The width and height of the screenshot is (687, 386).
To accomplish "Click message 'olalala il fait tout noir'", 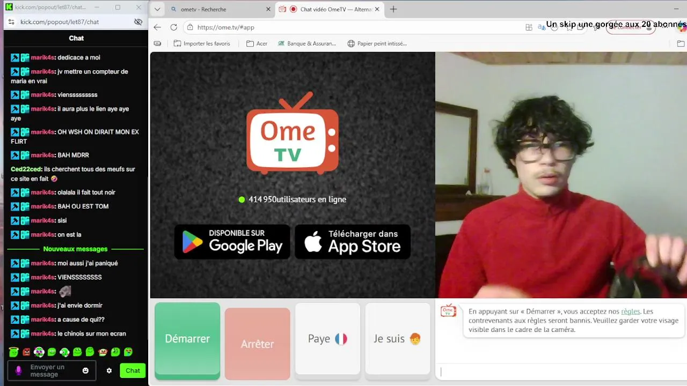I will tap(86, 192).
